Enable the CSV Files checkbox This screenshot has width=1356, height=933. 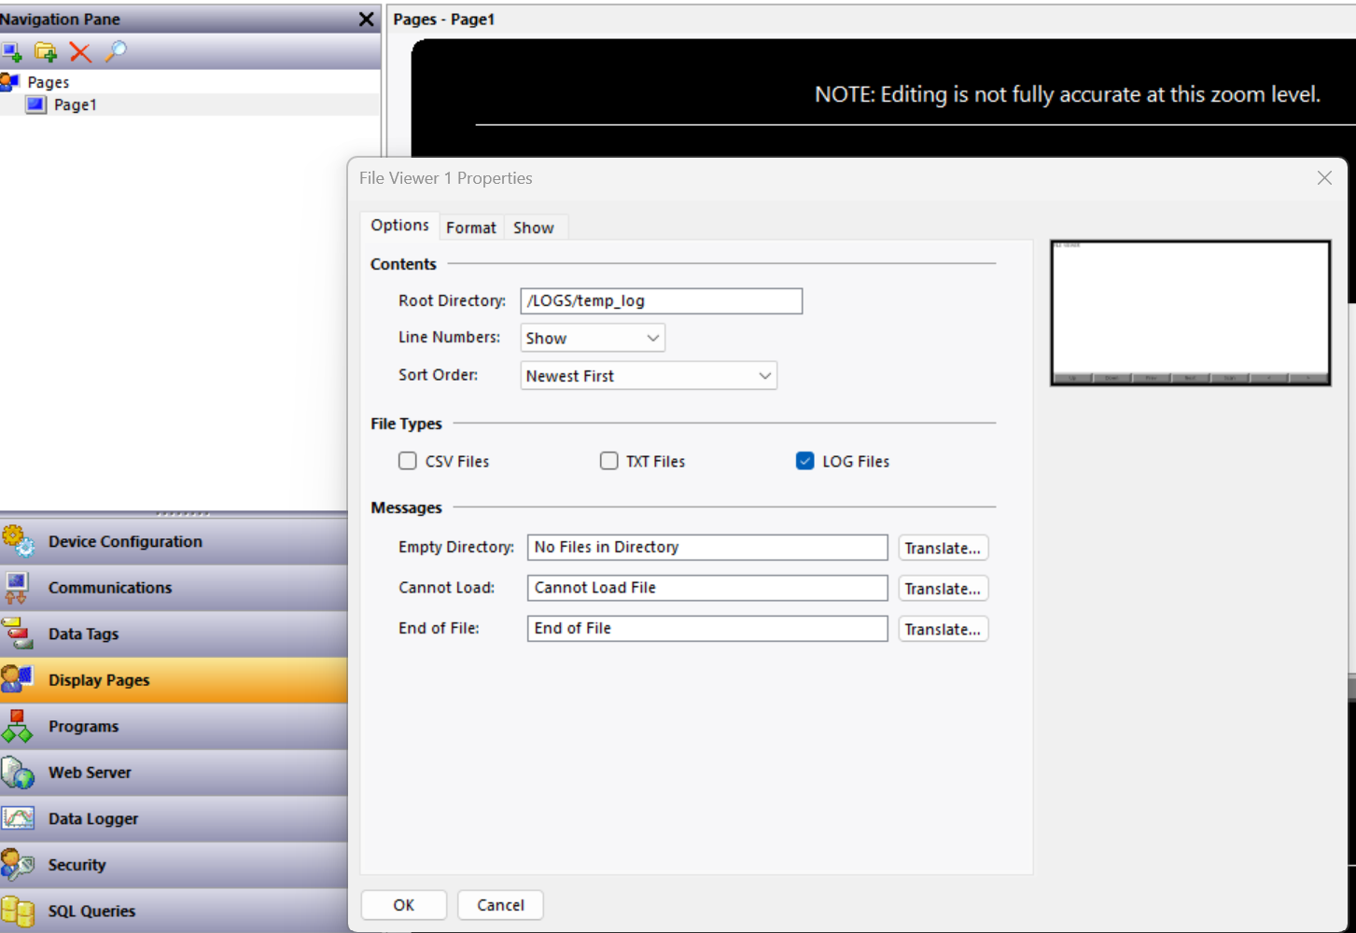pos(408,461)
